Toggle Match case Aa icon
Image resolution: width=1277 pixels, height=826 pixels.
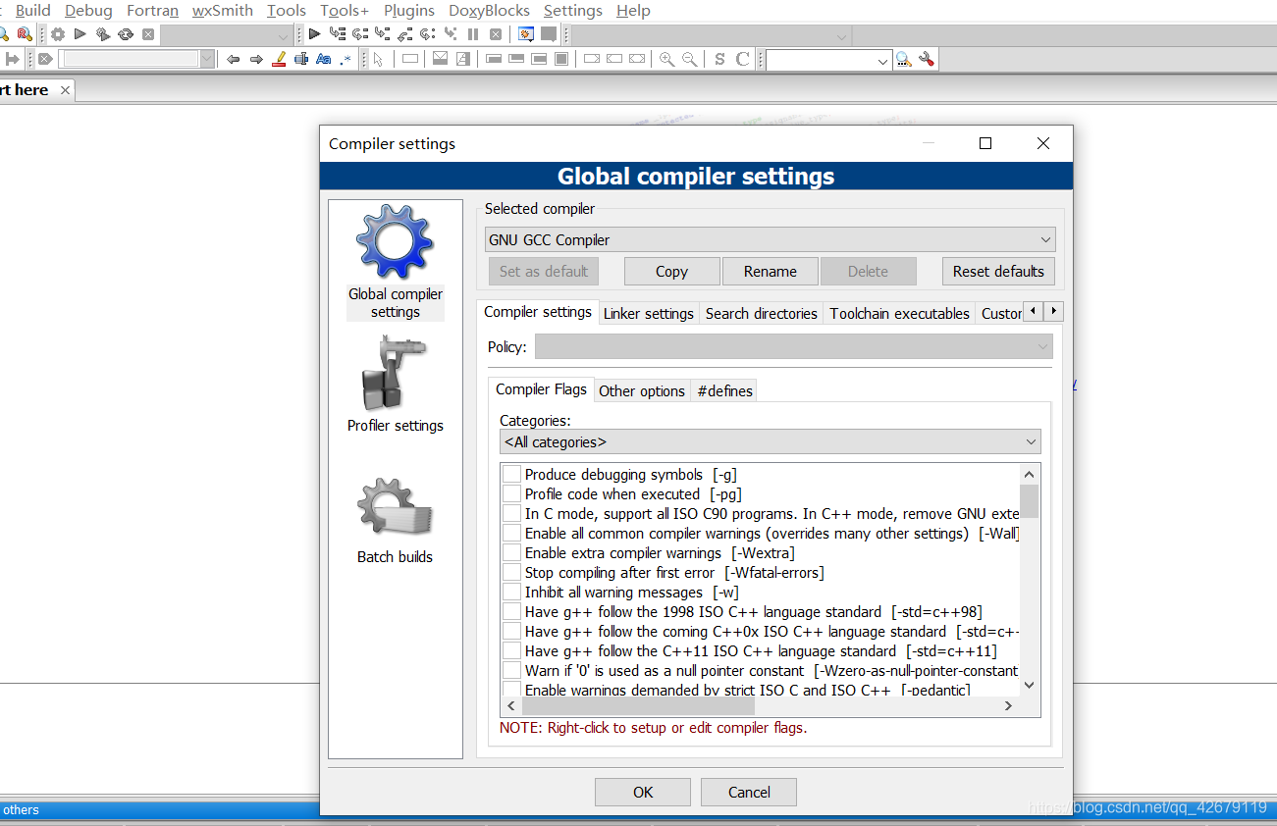tap(323, 60)
